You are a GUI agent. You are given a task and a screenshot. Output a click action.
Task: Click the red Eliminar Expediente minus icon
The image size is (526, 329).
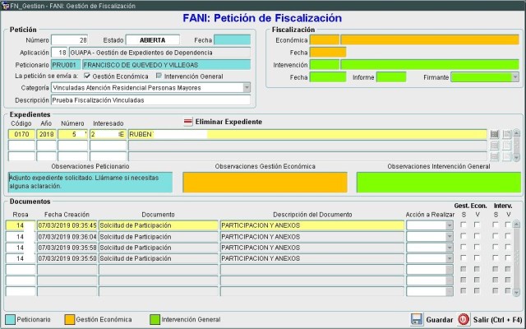(x=187, y=122)
